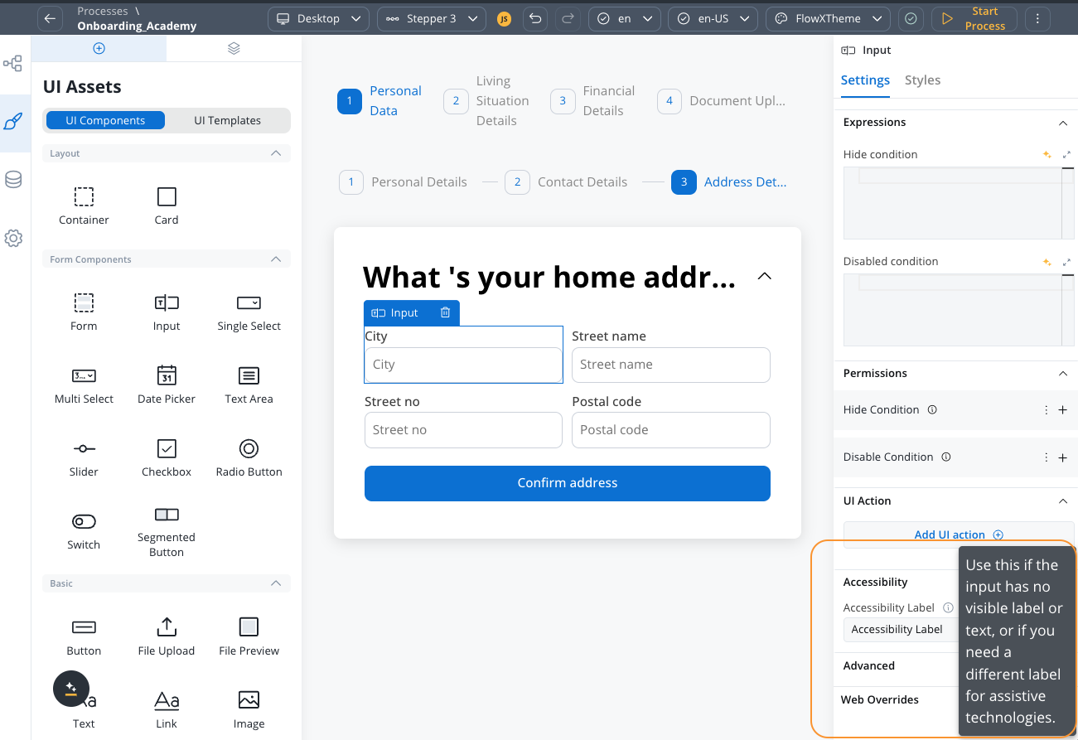1078x740 pixels.
Task: Open the settings gear in left sidebar
Action: [13, 239]
